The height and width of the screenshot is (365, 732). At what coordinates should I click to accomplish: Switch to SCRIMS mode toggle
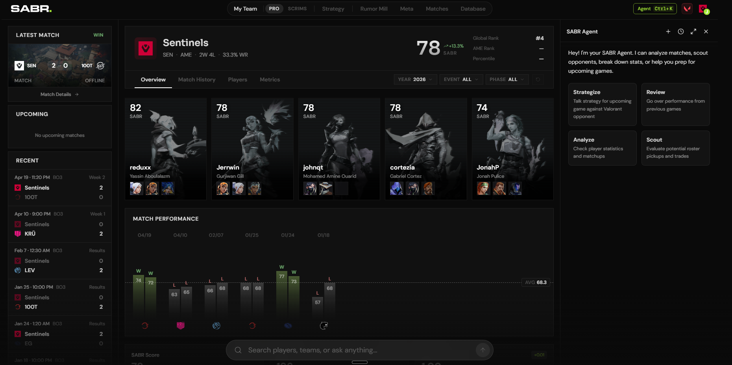pos(297,9)
